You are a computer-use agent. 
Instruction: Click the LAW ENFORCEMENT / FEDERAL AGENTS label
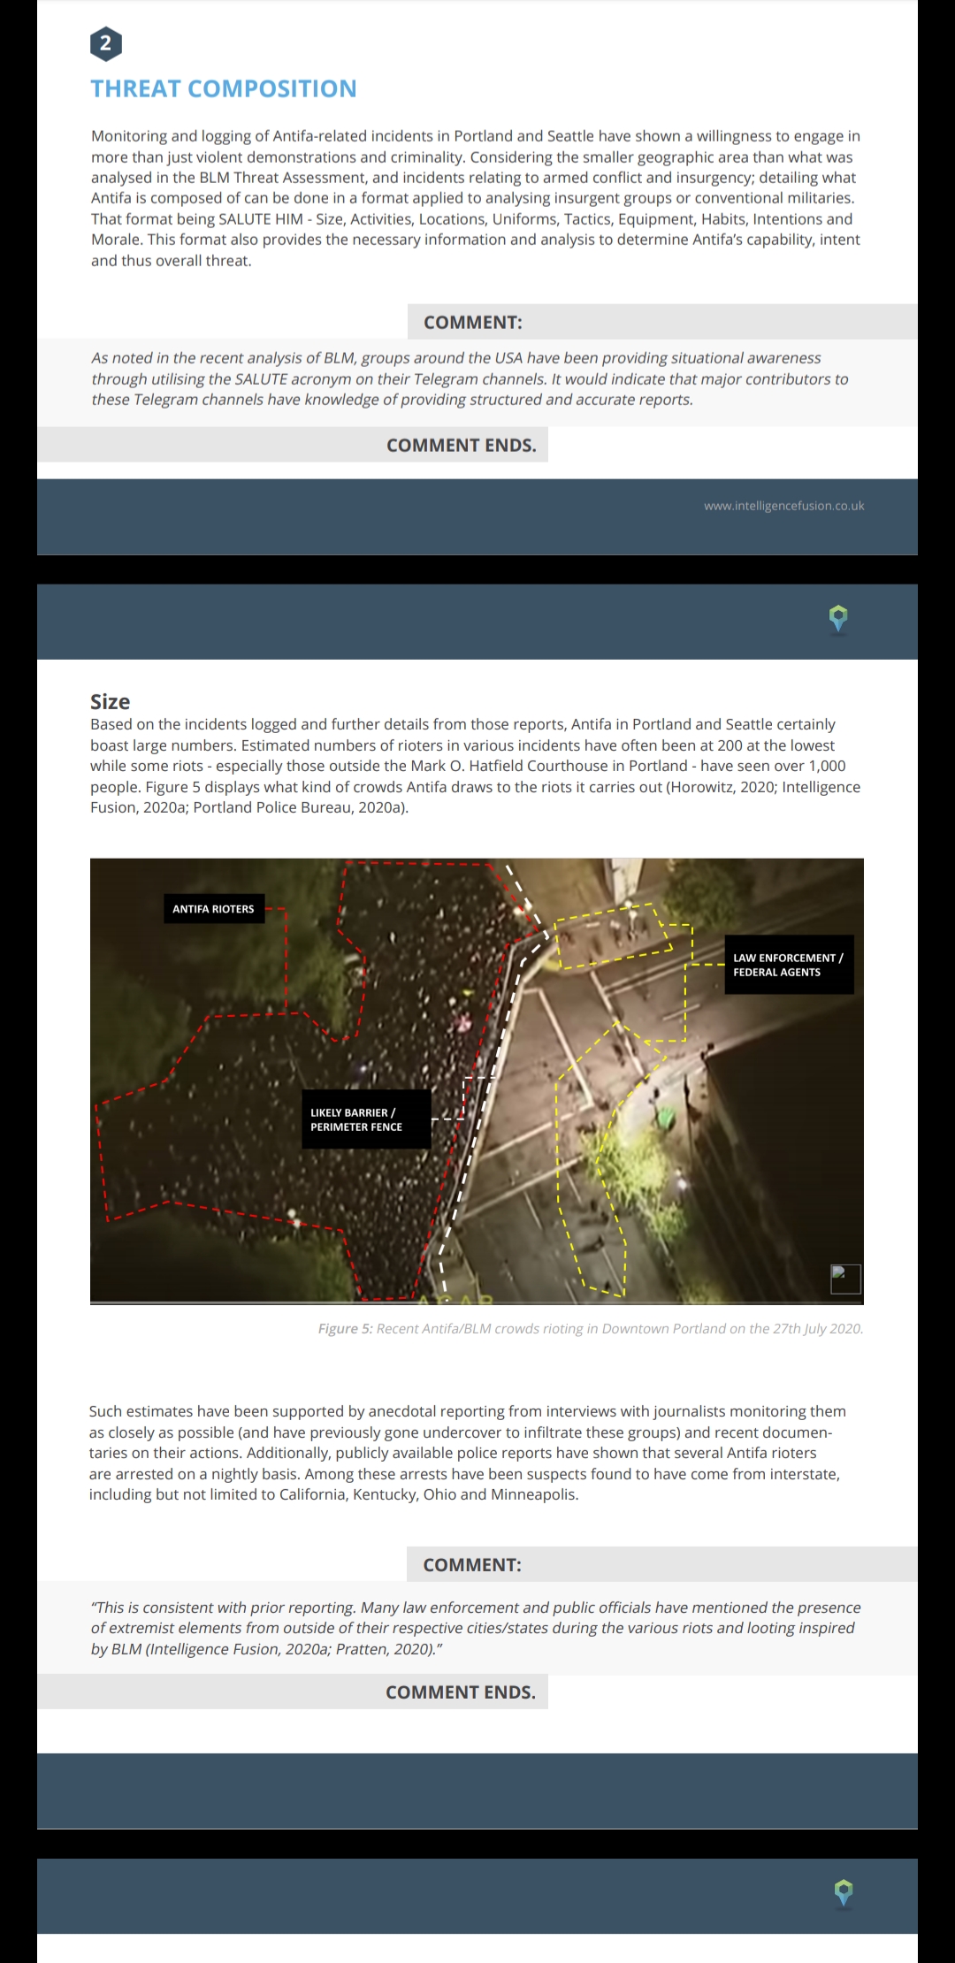789,965
